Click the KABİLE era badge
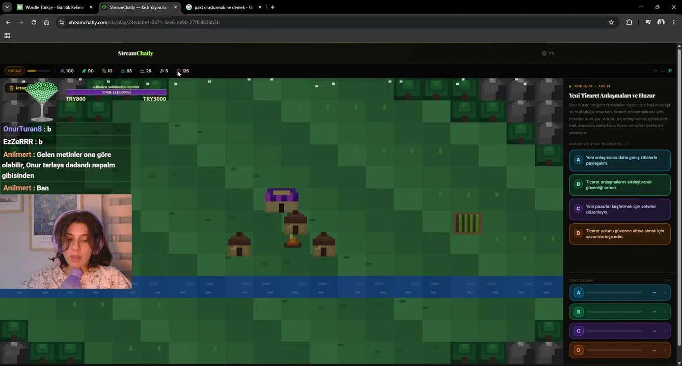This screenshot has height=366, width=682. (15, 71)
